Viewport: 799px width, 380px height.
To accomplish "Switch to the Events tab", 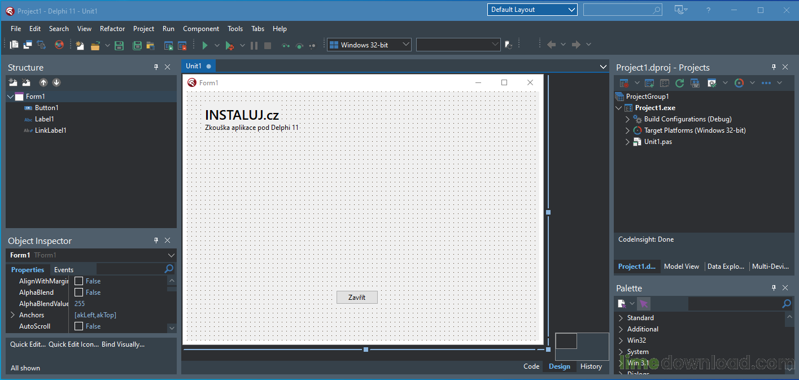I will coord(64,270).
